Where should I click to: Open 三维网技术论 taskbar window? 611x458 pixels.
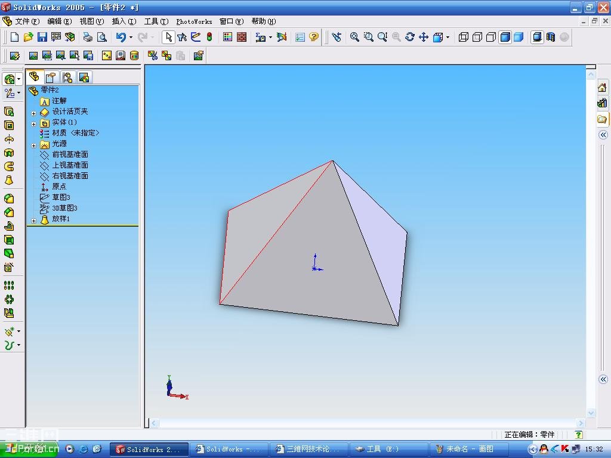point(307,449)
